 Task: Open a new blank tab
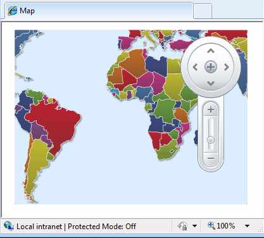tap(203, 11)
